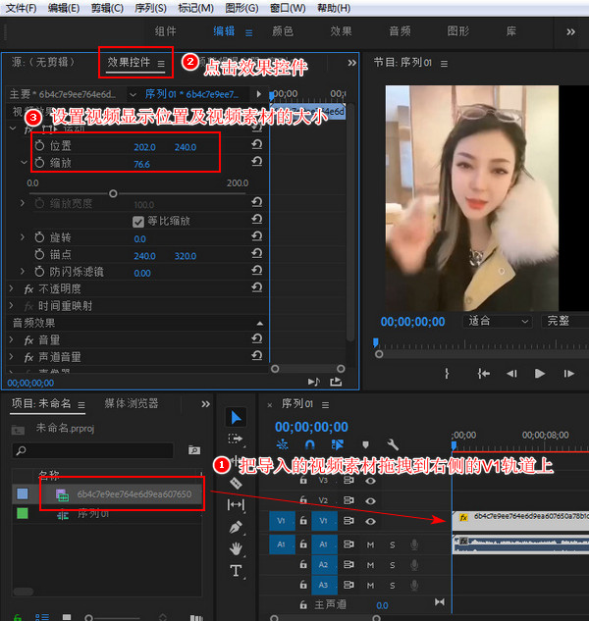Screen dimensions: 589x621
Task: Click the project search input field
Action: pyautogui.click(x=92, y=450)
